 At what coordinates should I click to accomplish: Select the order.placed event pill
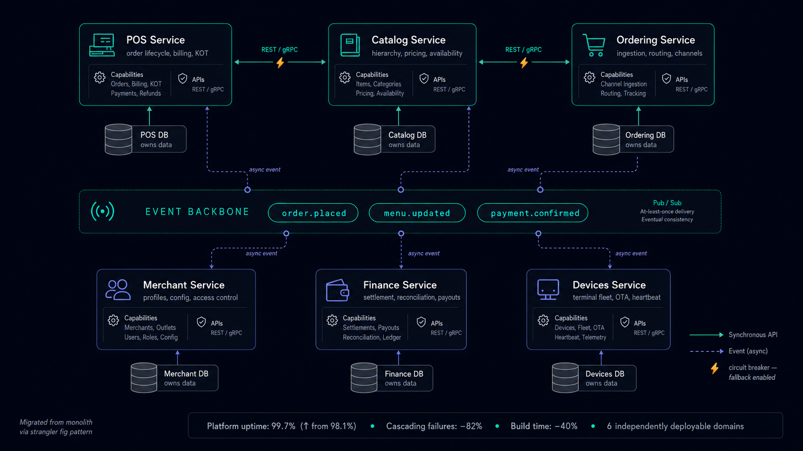pyautogui.click(x=313, y=213)
